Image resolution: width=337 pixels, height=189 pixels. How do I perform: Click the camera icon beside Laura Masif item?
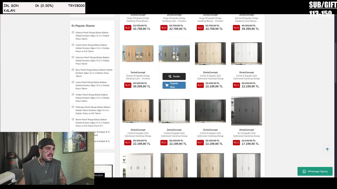click(x=73, y=82)
